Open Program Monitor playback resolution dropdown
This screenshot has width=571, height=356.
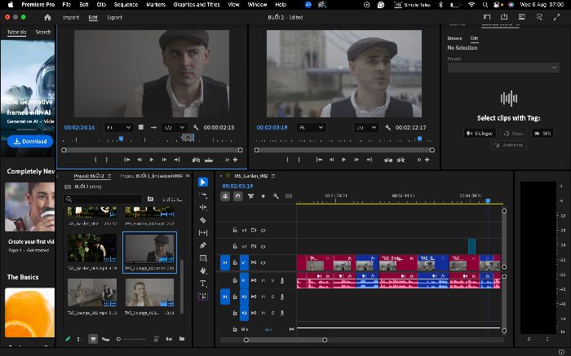point(366,128)
